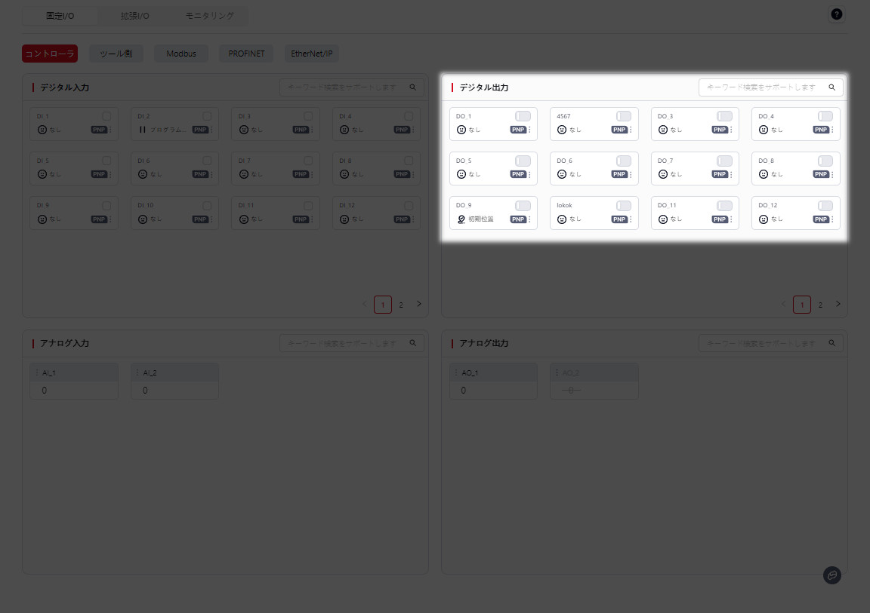
Task: Click the face icon on DO_1 card
Action: [x=461, y=130]
